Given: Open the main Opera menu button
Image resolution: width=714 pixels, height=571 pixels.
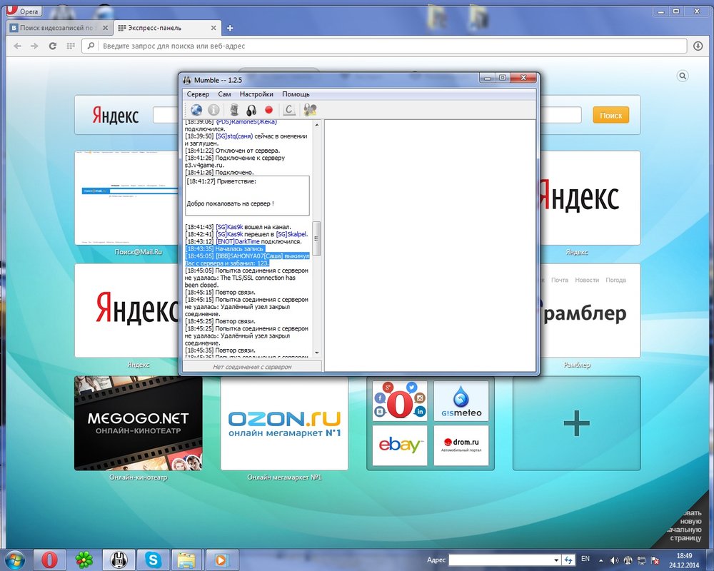Looking at the screenshot, I should tap(23, 11).
